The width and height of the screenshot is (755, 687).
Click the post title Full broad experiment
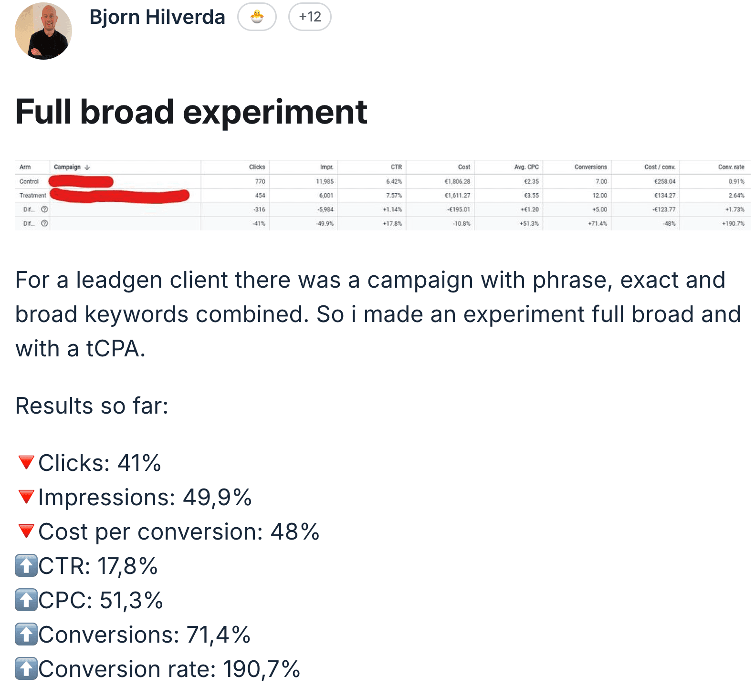pos(191,112)
